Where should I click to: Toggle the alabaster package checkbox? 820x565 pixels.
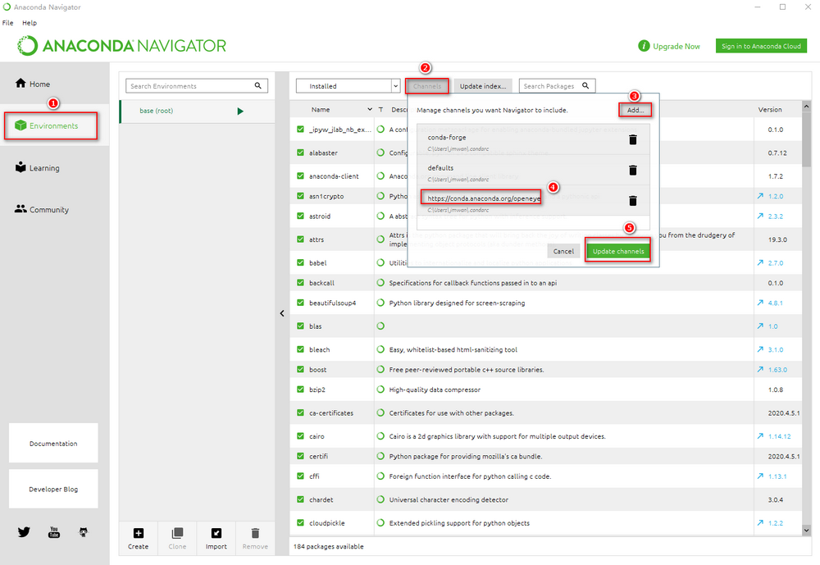pos(300,153)
